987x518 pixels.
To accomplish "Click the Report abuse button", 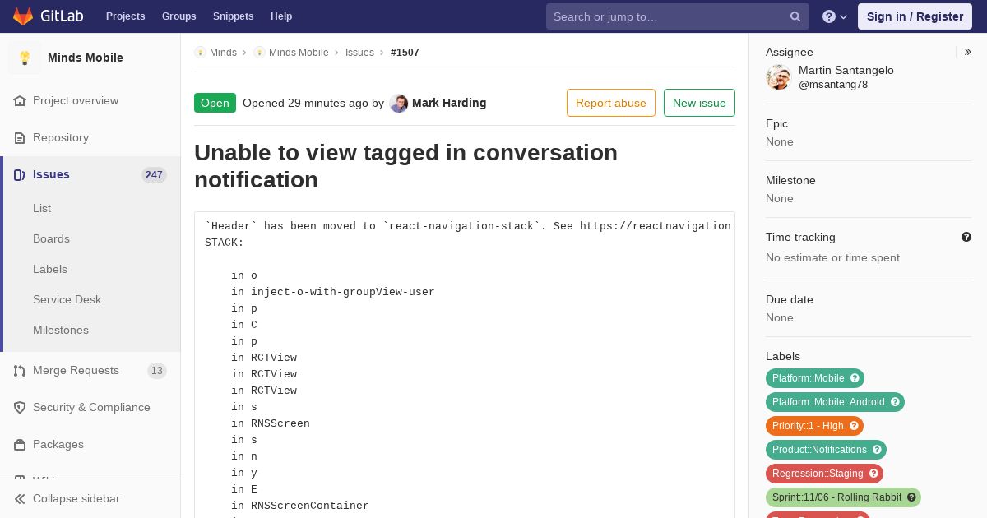I will click(611, 103).
